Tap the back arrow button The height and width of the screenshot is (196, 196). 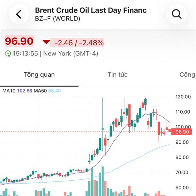tap(19, 14)
